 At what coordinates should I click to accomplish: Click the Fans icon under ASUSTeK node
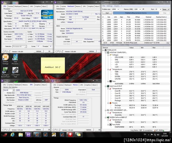coord(111,81)
